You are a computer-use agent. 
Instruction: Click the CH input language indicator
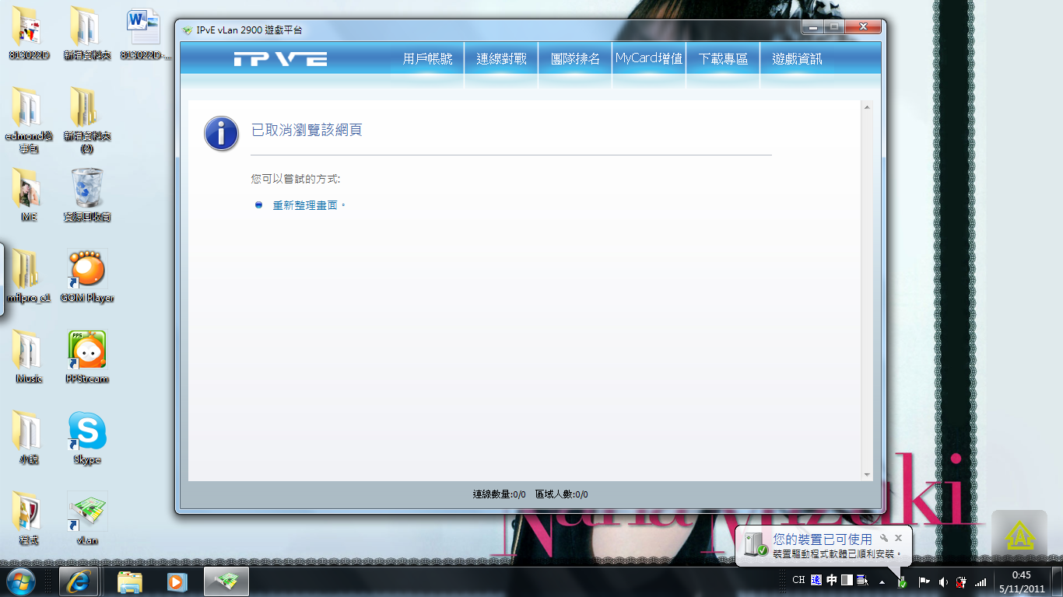pos(798,580)
